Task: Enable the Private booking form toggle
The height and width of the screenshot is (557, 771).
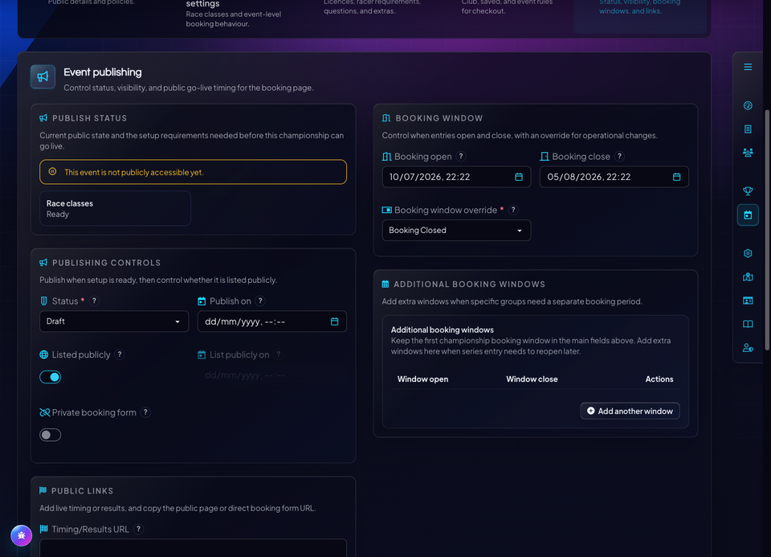Action: coord(50,435)
